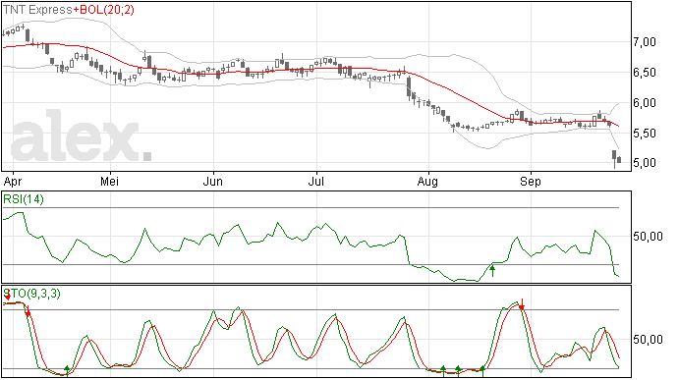The height and width of the screenshot is (380, 678).
Task: Click the 50,00 value on the RSI axis
Action: (x=648, y=236)
